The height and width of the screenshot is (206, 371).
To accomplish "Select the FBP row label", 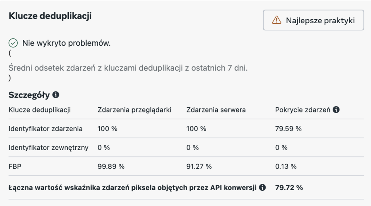I will pos(14,166).
